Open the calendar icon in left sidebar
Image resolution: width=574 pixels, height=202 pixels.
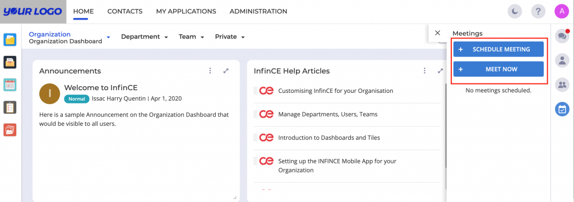pos(10,84)
